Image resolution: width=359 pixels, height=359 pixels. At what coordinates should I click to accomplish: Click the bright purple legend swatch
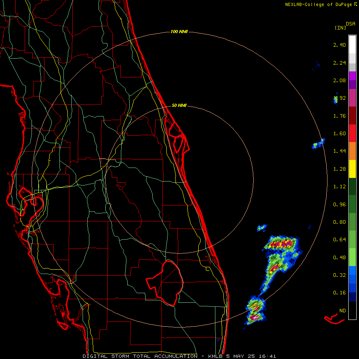(x=352, y=76)
